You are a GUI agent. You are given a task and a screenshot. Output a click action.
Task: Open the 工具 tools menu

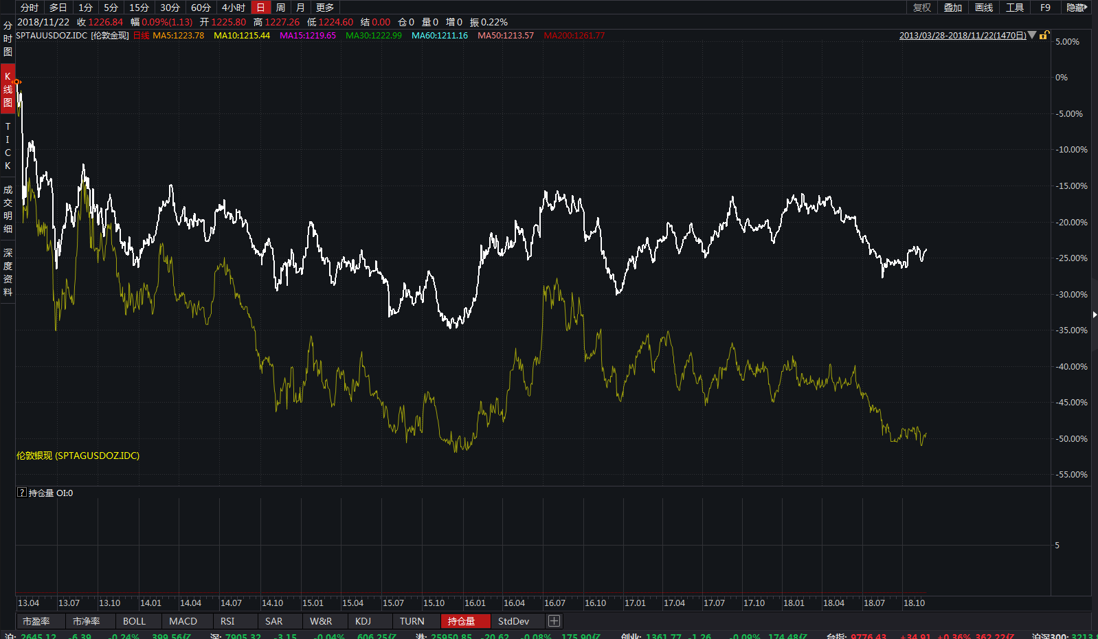(1015, 8)
